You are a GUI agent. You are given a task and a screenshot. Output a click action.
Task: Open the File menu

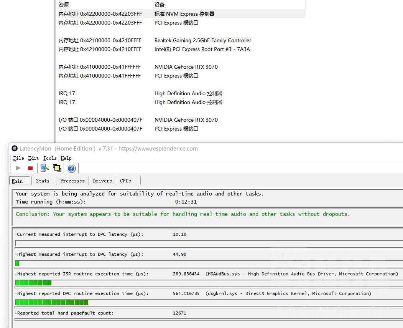[x=18, y=158]
